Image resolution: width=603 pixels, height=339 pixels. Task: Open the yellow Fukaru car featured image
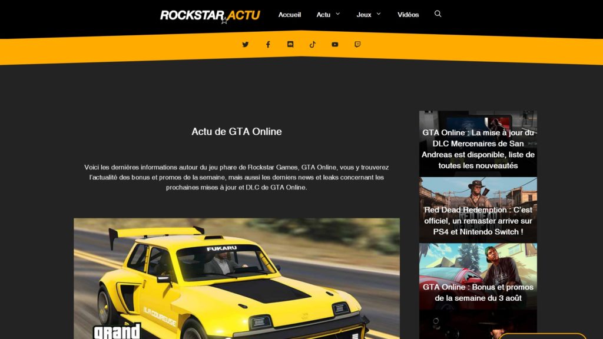(237, 278)
